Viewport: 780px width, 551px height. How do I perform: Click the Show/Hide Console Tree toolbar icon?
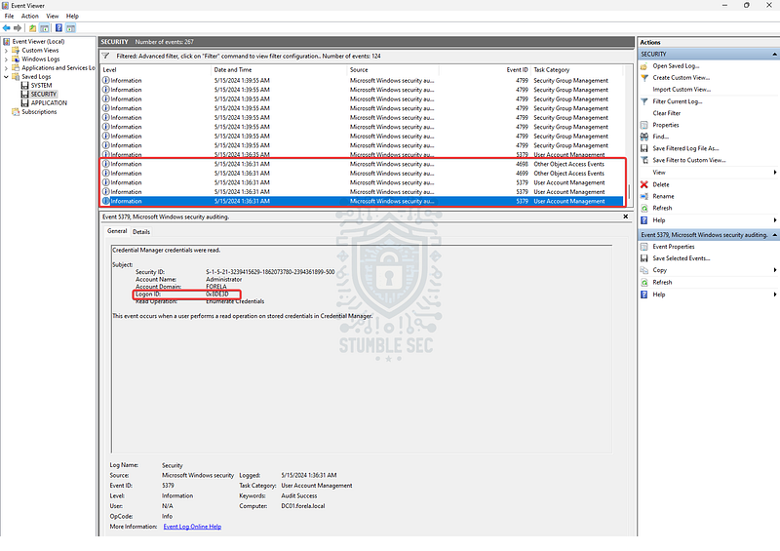tap(44, 28)
